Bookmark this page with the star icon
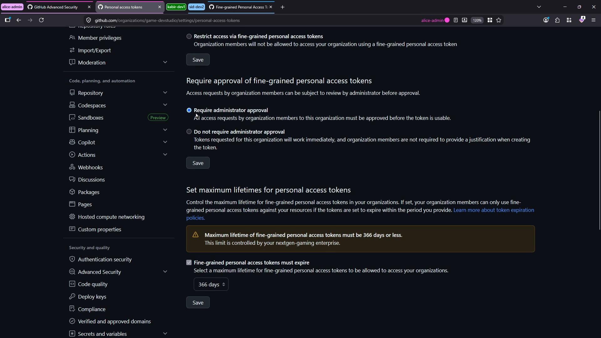Viewport: 601px width, 338px height. pos(499,20)
